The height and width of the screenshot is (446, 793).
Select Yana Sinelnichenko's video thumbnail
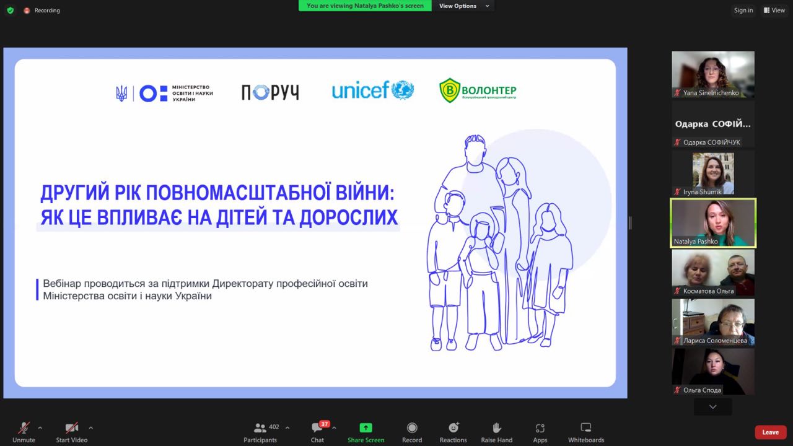click(713, 74)
